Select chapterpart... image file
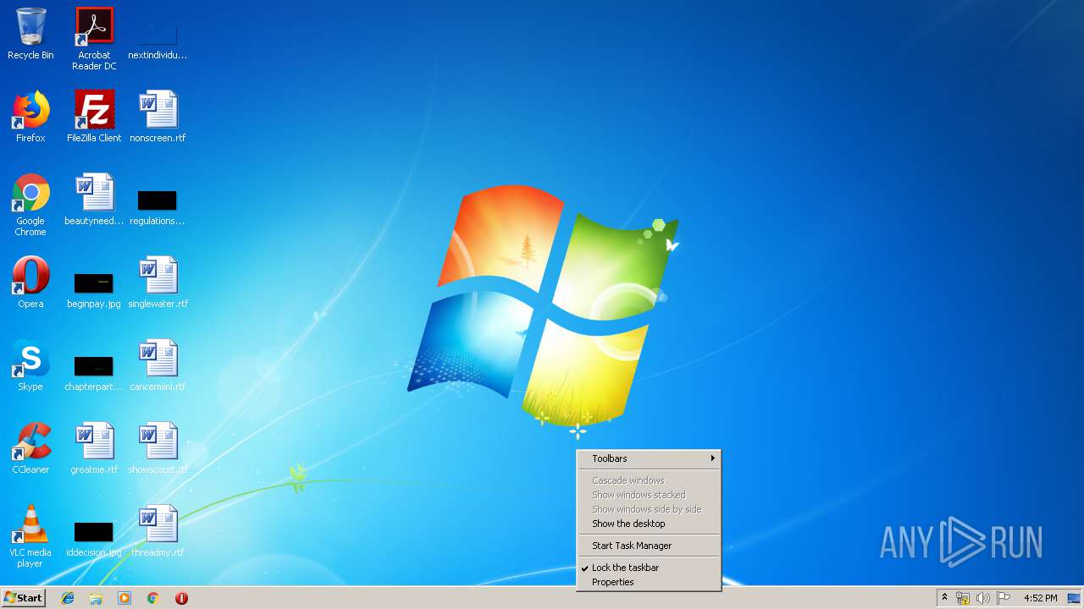 (94, 372)
